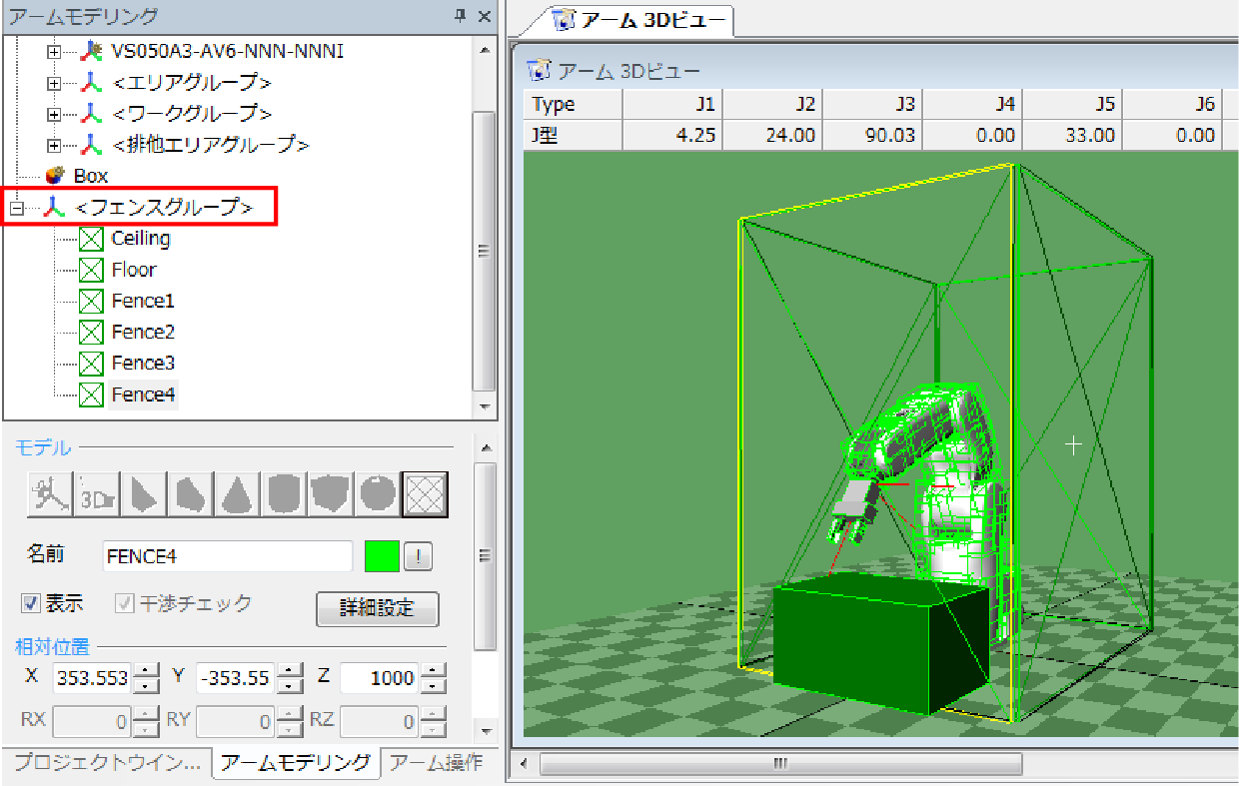
Task: Click the 詳細設定 button
Action: (x=377, y=608)
